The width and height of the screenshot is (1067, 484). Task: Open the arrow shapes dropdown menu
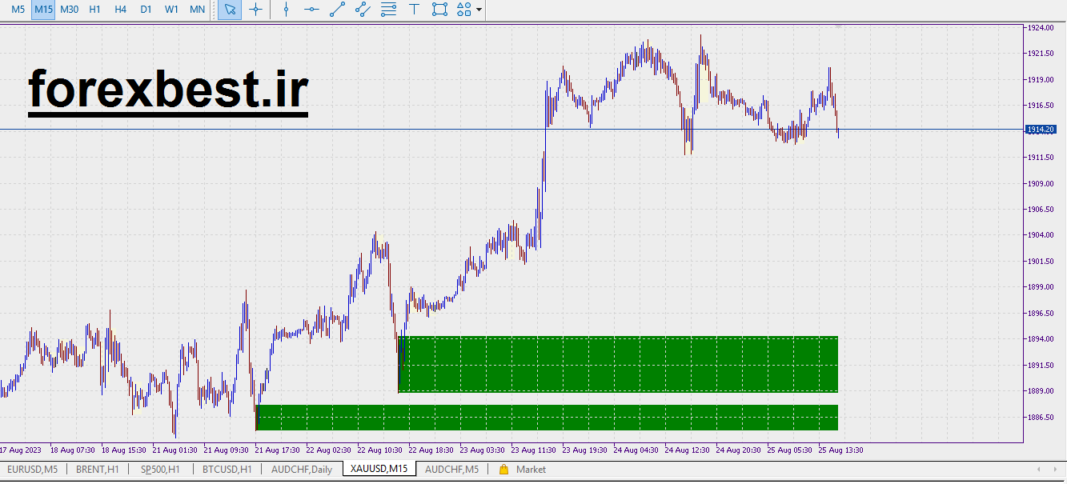tap(478, 10)
